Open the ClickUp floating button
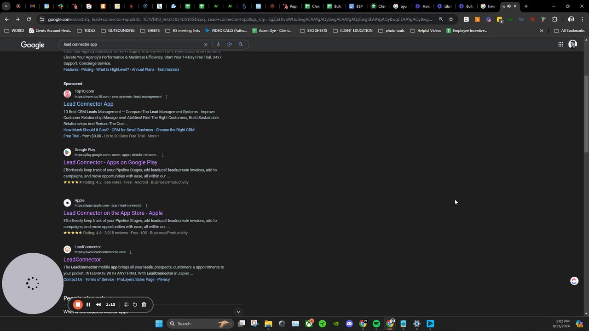 point(574,281)
